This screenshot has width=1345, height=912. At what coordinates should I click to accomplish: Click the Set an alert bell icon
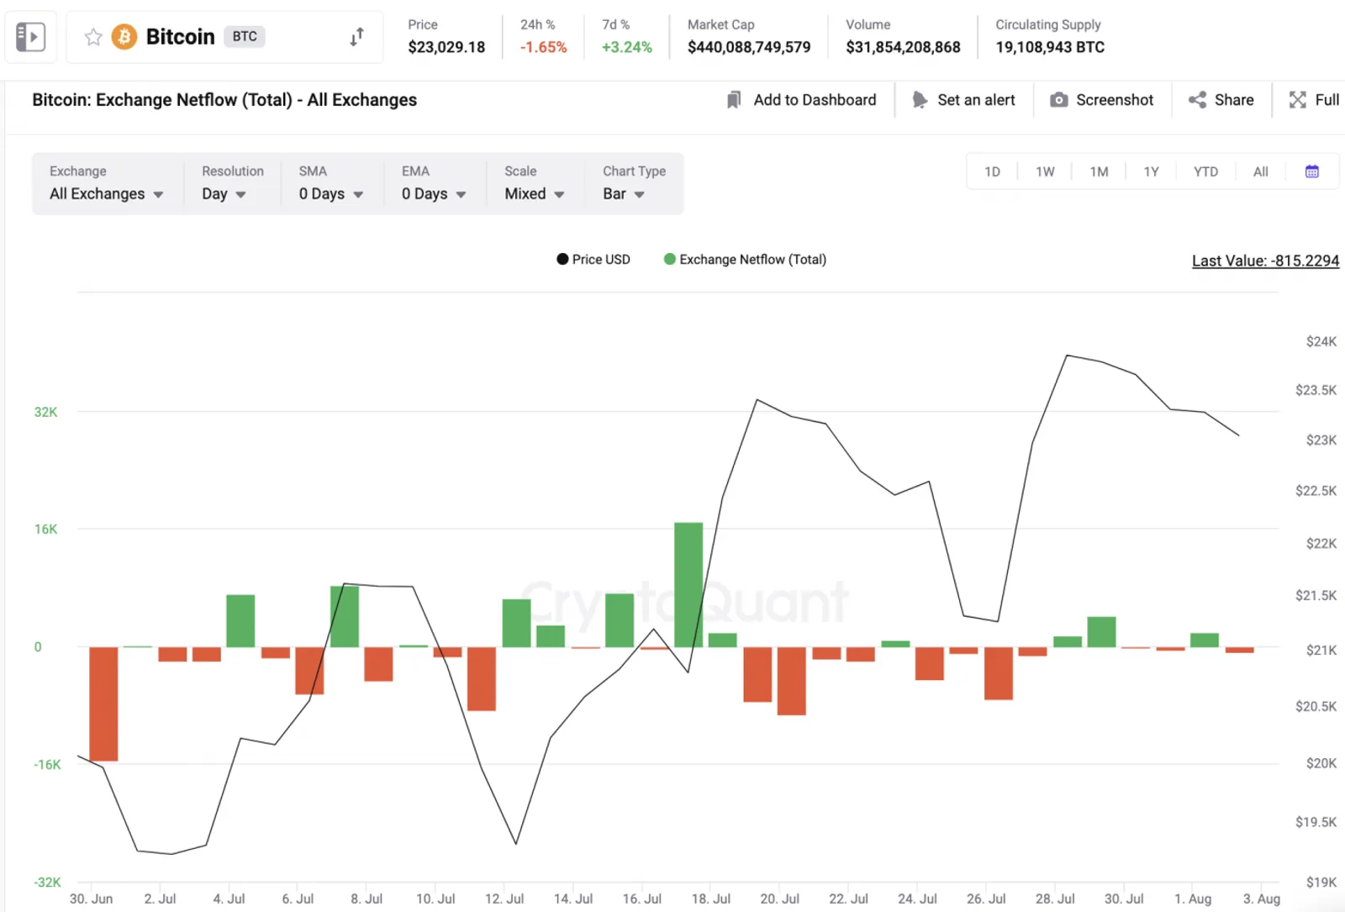pos(920,100)
